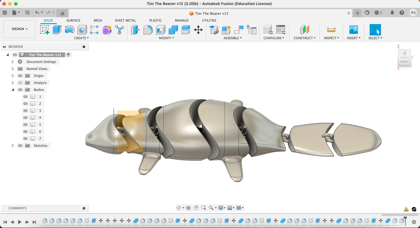This screenshot has width=420, height=228.
Task: Open the DESIGN workspace dropdown
Action: coord(19,29)
